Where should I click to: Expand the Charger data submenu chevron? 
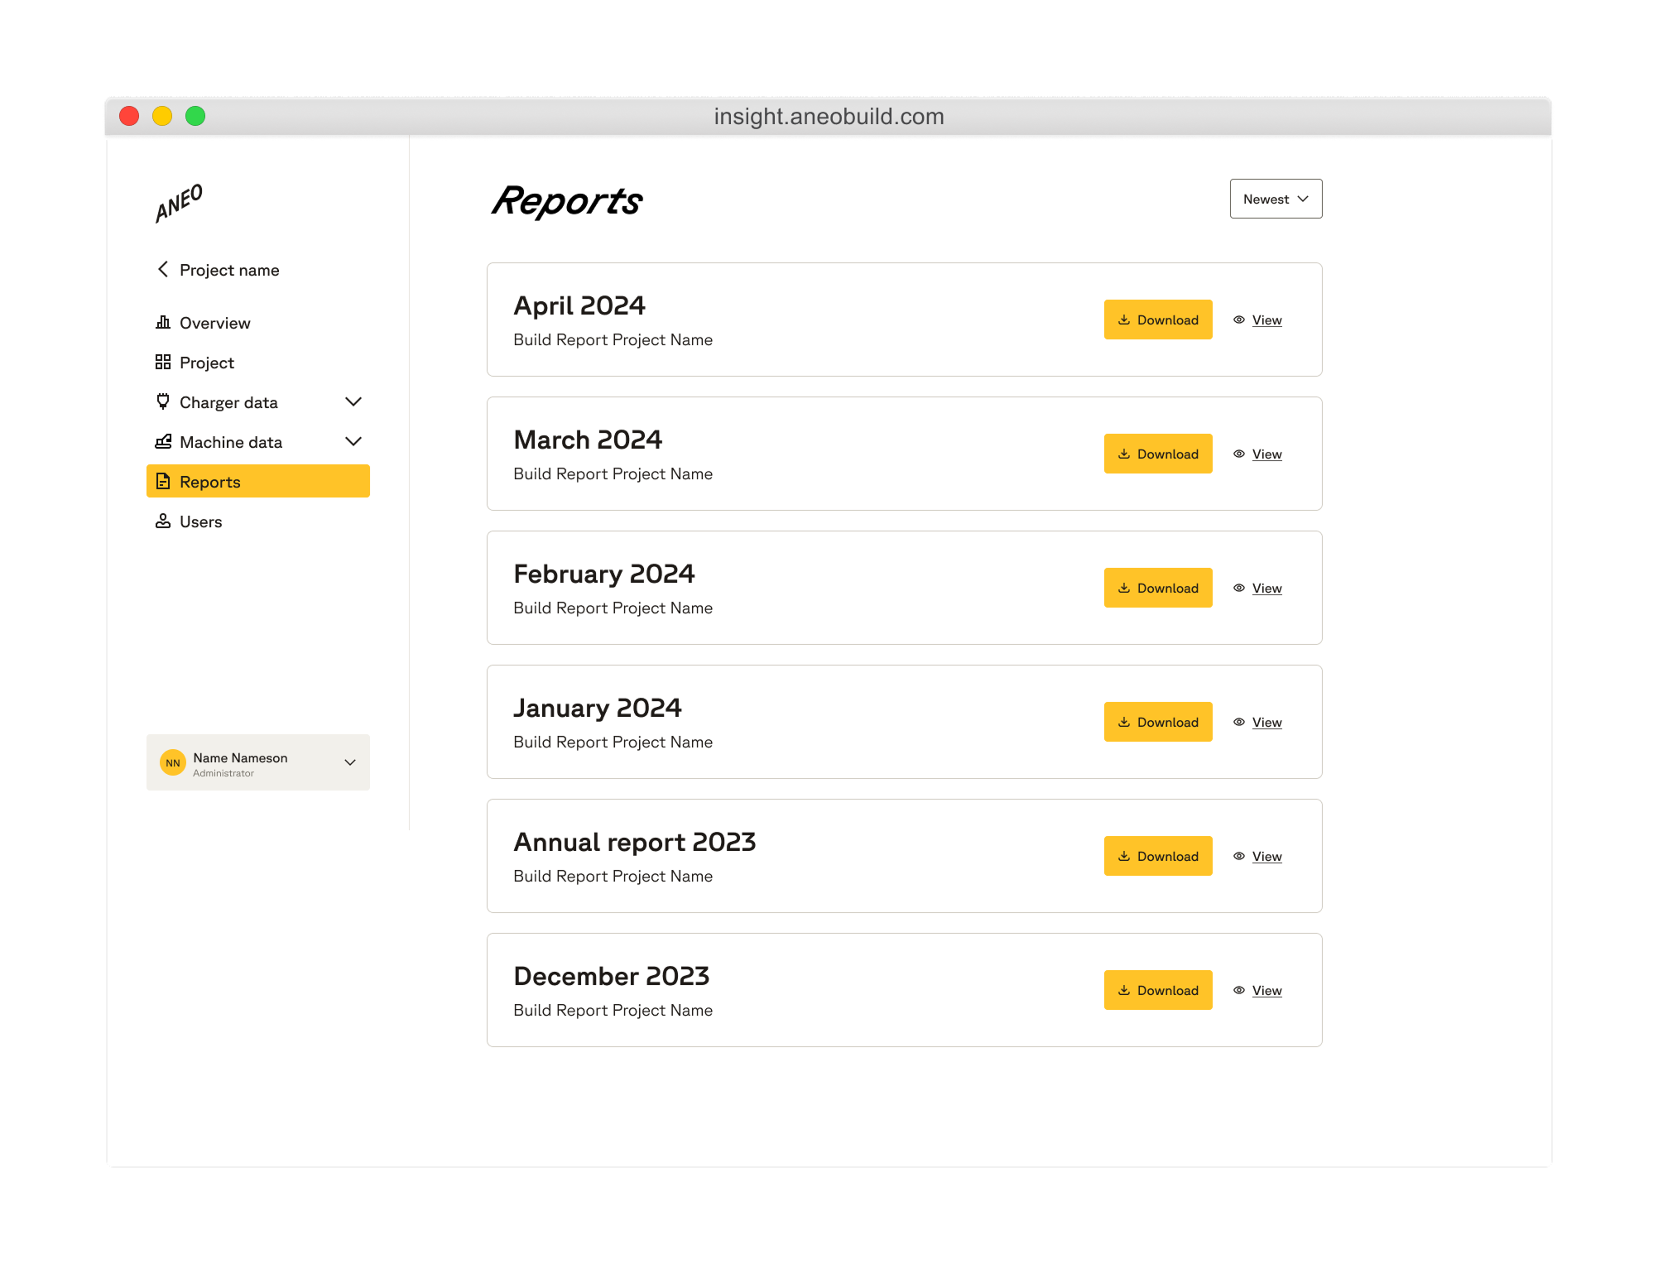pyautogui.click(x=353, y=401)
